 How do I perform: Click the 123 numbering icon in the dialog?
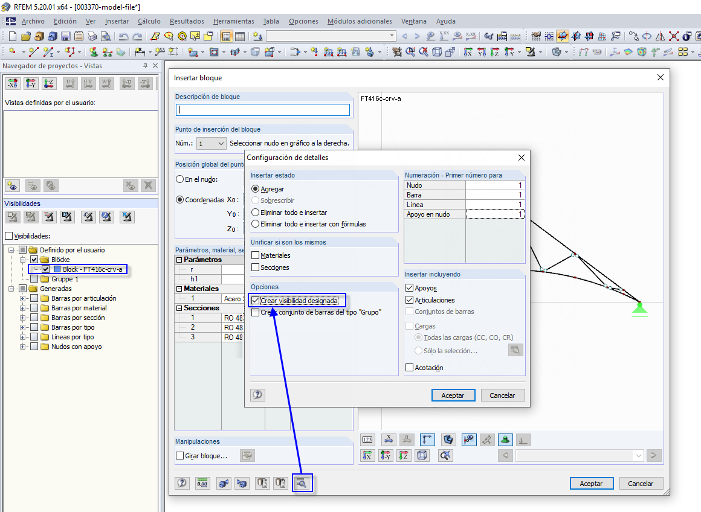pyautogui.click(x=367, y=440)
